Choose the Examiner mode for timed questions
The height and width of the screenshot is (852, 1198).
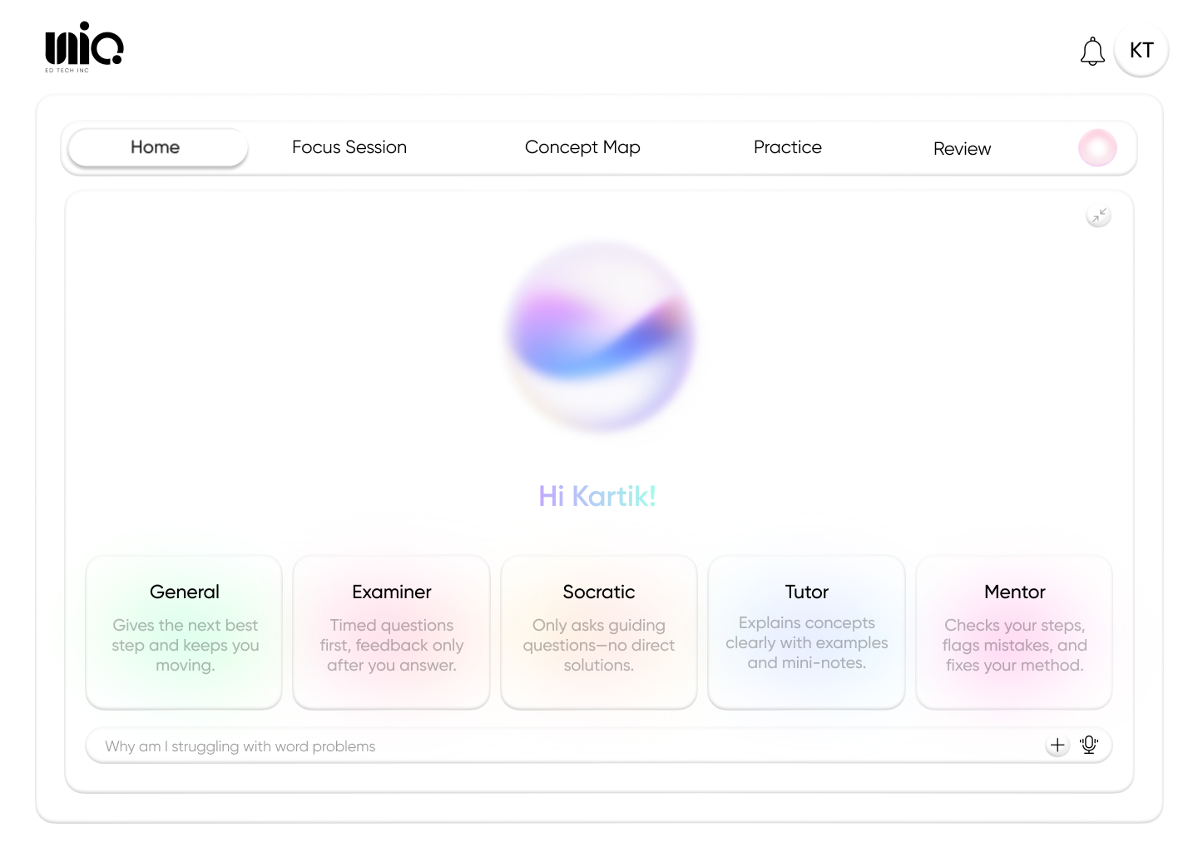click(x=391, y=632)
